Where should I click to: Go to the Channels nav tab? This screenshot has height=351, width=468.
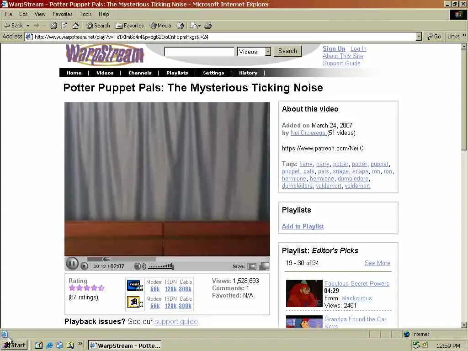click(x=140, y=73)
